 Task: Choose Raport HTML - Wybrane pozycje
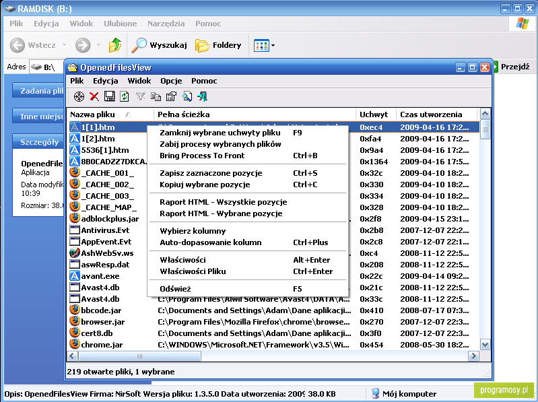(248, 213)
